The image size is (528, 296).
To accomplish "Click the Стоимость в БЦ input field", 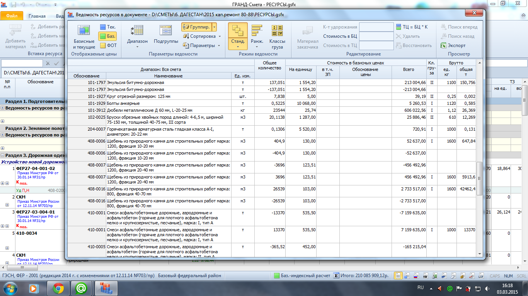I will [376, 36].
